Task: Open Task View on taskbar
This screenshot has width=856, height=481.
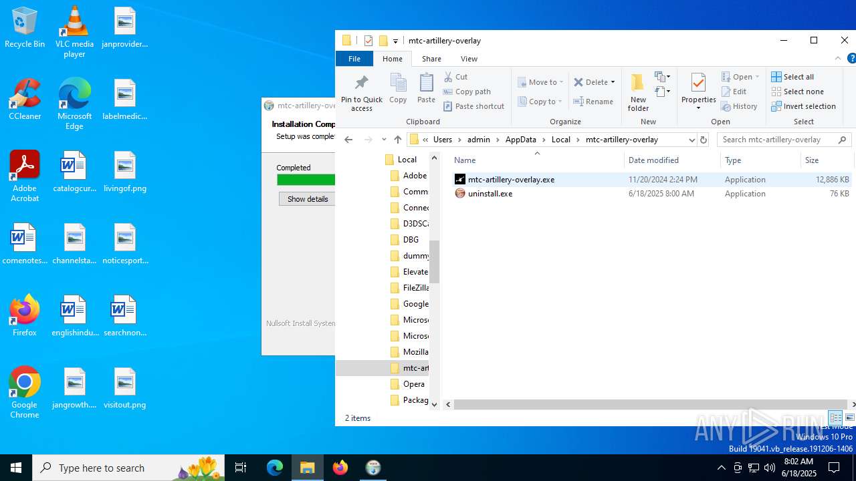Action: tap(241, 468)
